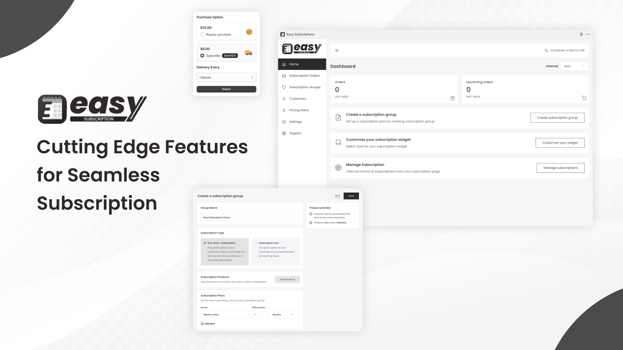Click the Pricing Plans icon

pos(284,110)
